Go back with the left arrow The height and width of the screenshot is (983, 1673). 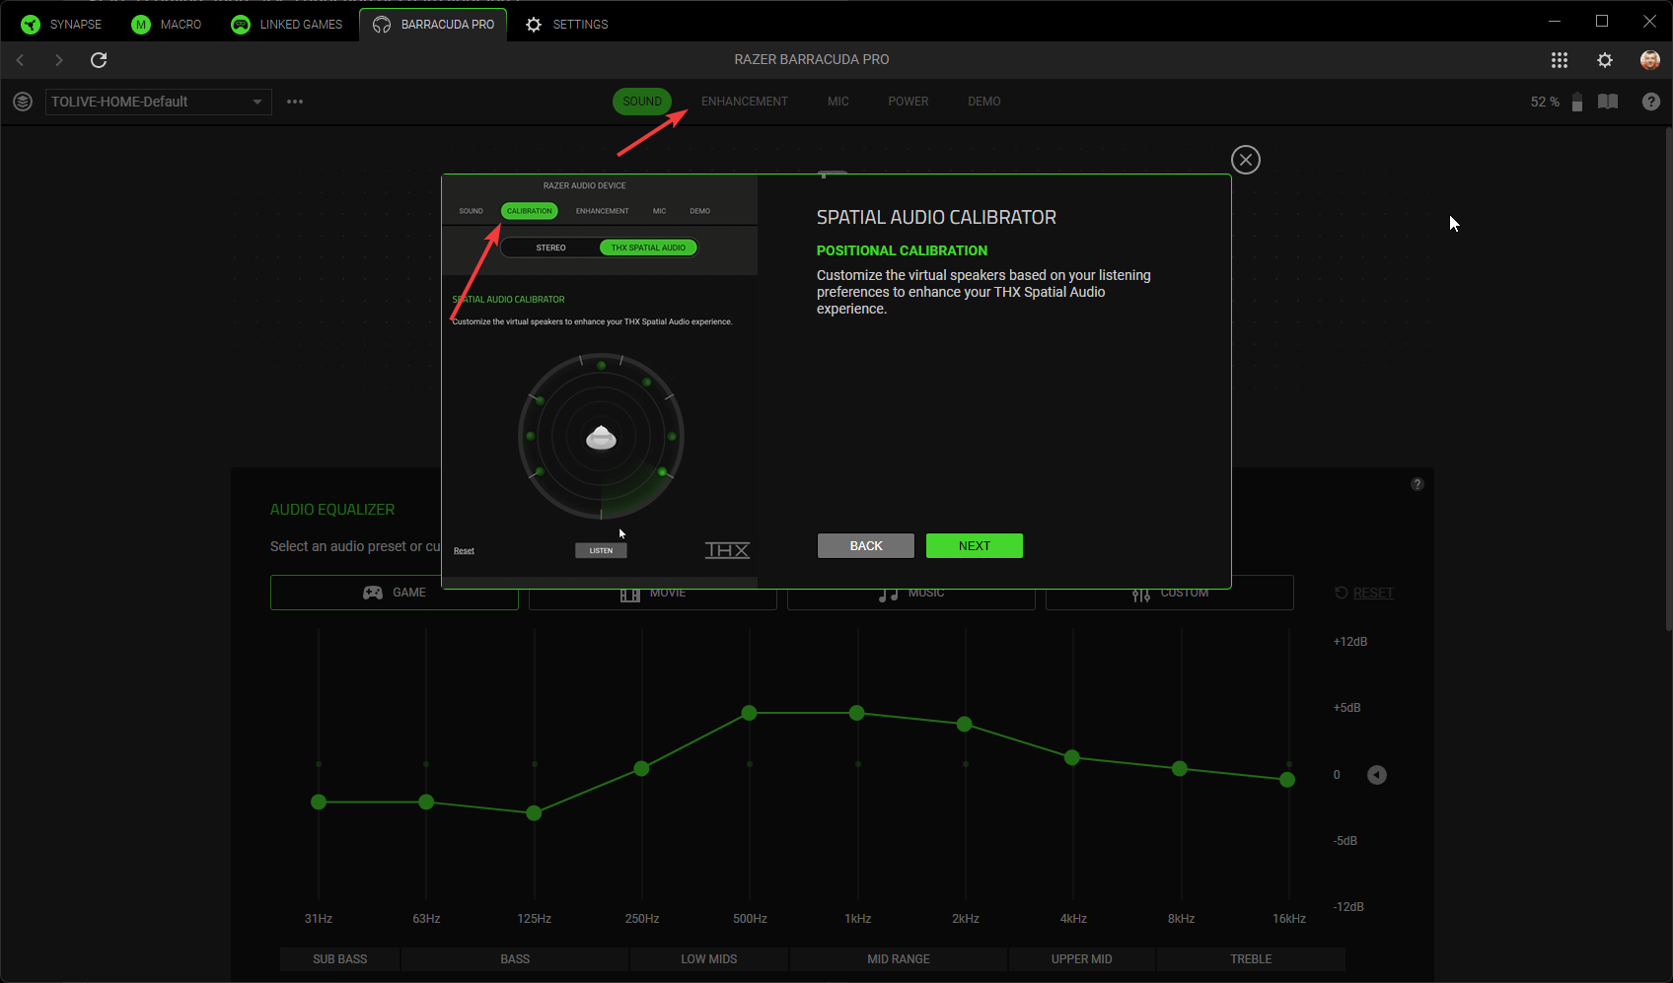(20, 60)
